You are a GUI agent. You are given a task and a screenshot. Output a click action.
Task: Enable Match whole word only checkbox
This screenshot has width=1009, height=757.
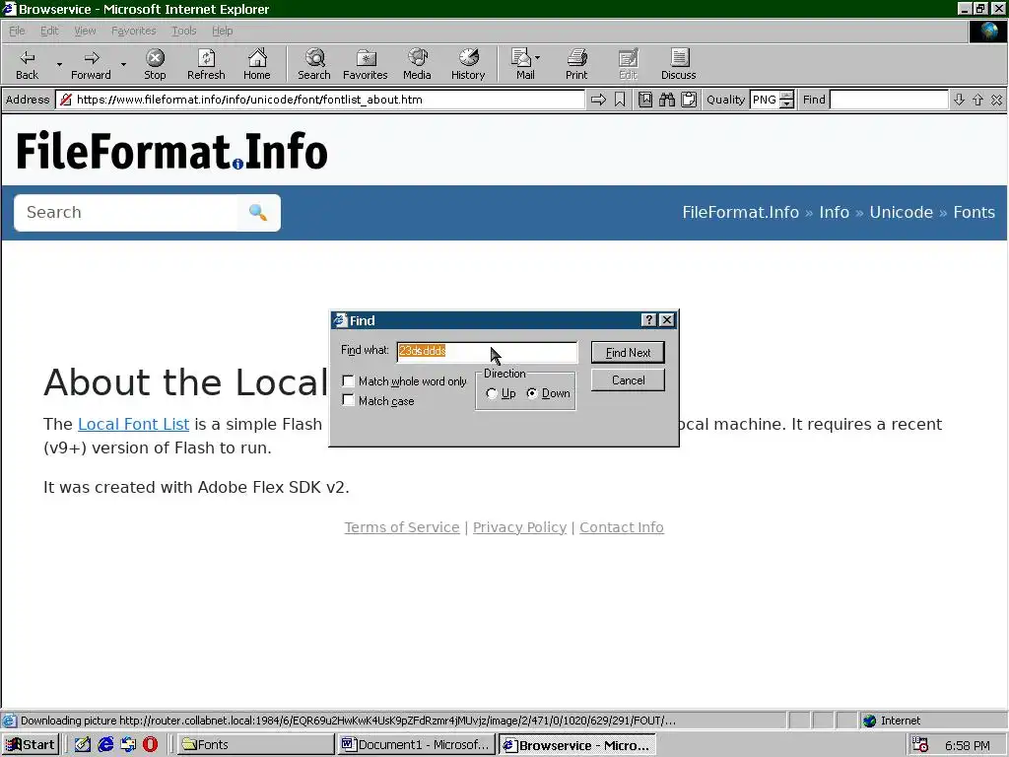[x=348, y=381]
